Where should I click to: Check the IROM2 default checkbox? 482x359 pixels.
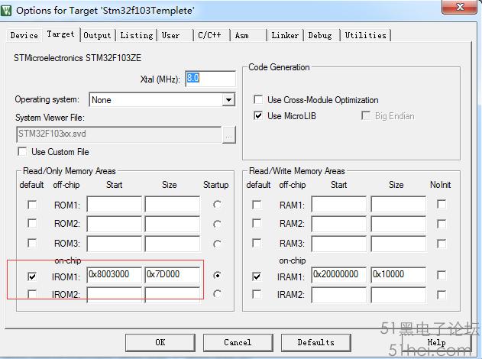click(x=32, y=294)
